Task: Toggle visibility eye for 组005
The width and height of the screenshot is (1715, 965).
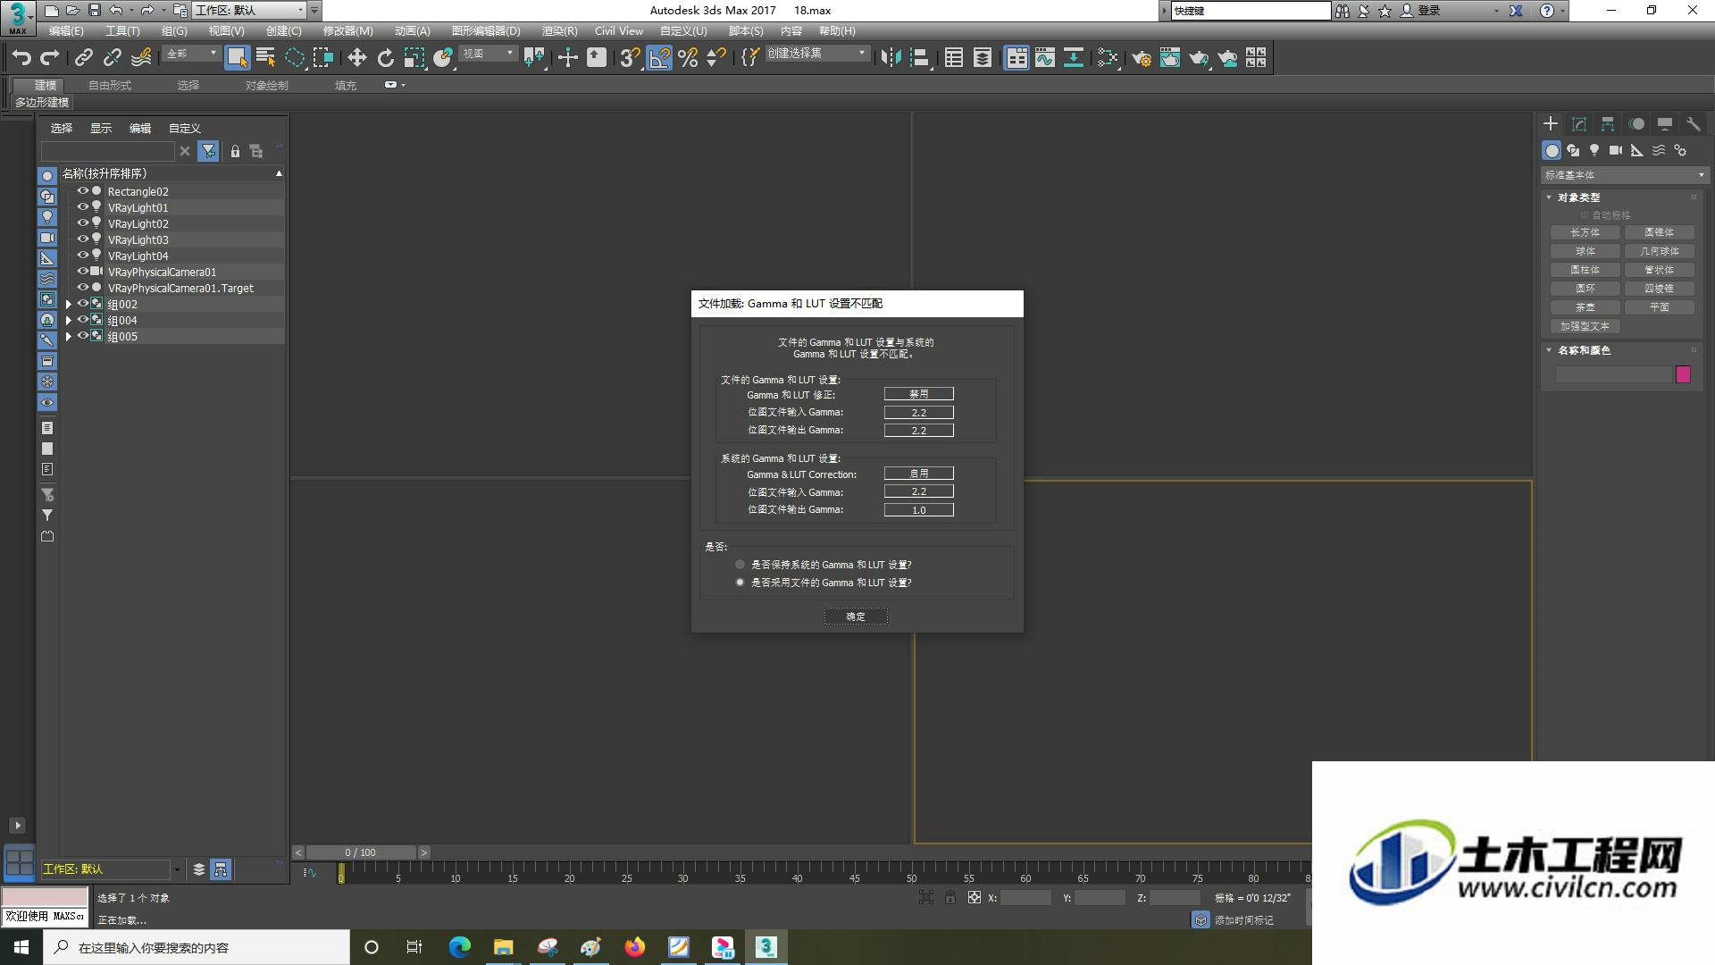Action: click(82, 336)
